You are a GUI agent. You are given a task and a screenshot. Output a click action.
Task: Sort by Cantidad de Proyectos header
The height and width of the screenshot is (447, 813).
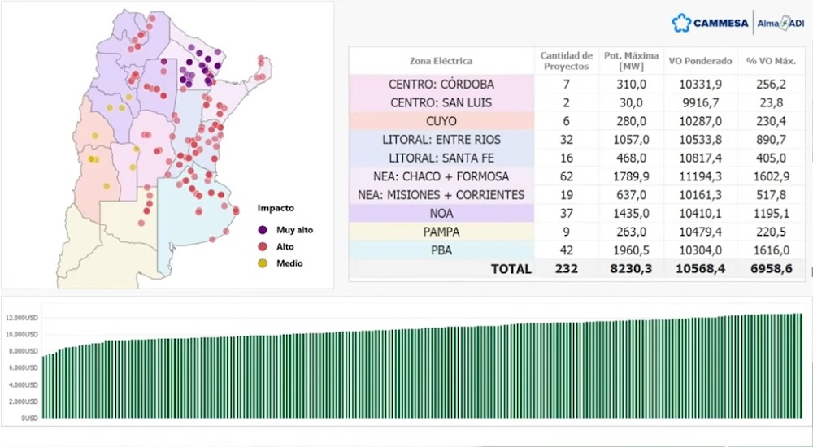pyautogui.click(x=566, y=61)
